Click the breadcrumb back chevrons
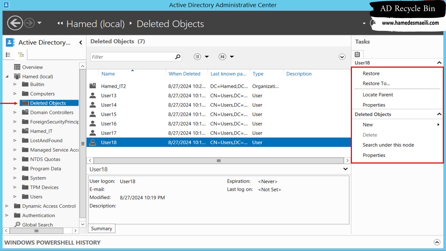 click(60, 23)
